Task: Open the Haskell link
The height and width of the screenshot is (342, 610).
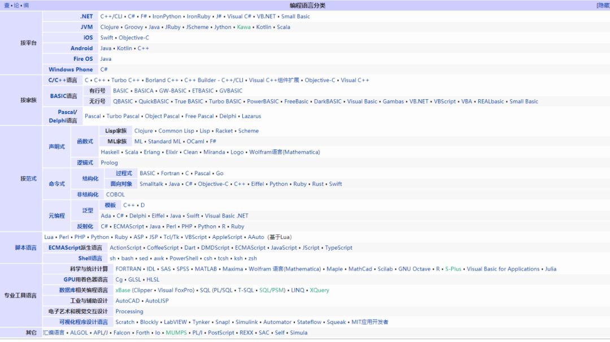Action: point(110,152)
